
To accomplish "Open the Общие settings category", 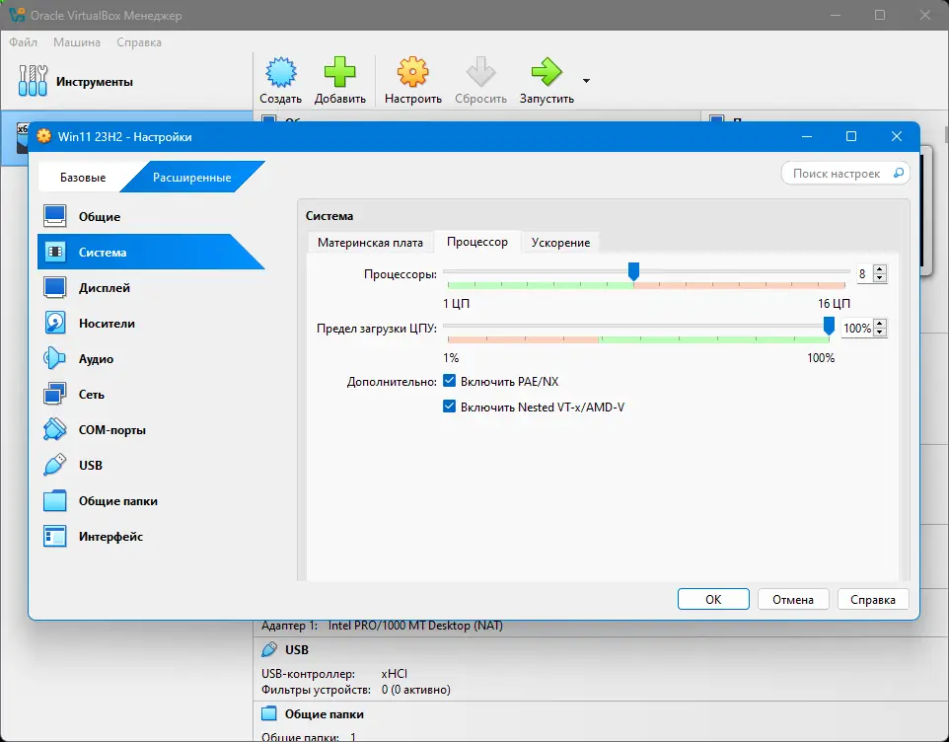I will (x=151, y=217).
